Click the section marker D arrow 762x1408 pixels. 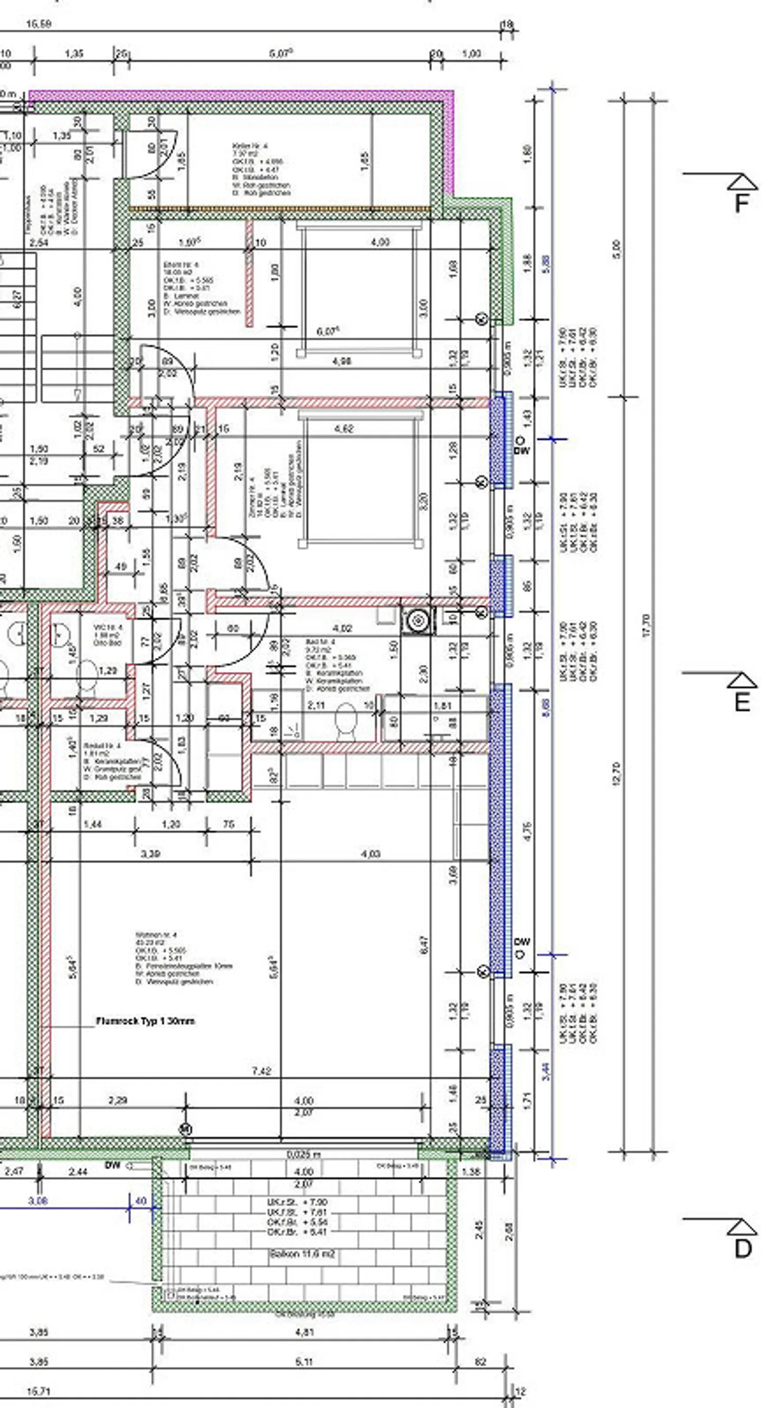pos(742,1227)
